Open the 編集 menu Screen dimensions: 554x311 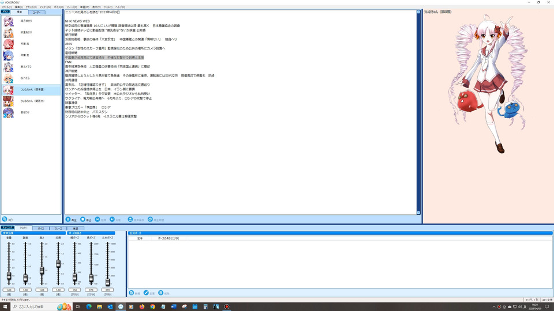[18, 7]
